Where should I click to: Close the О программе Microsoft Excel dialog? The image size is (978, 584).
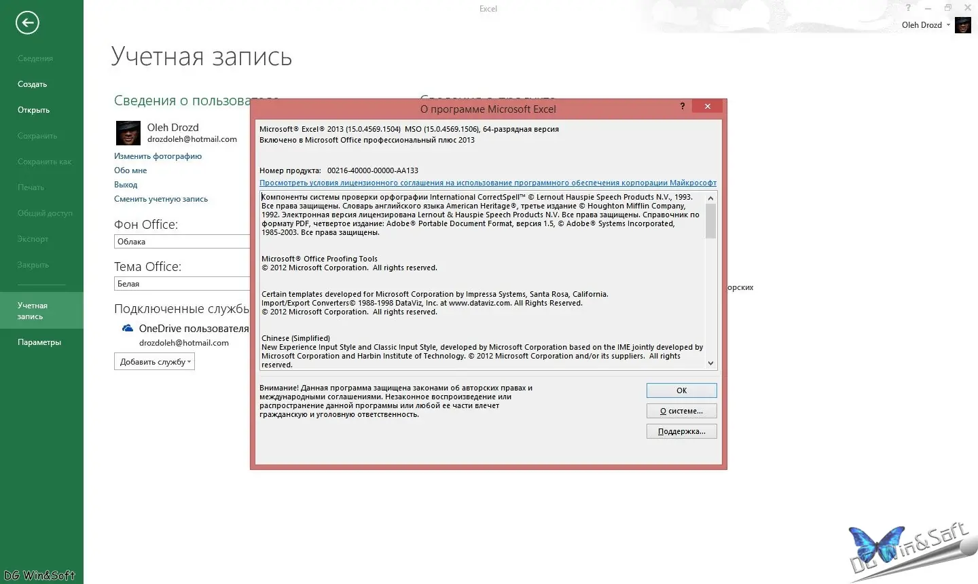pos(708,106)
